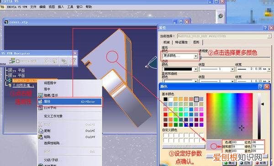The width and height of the screenshot is (274, 166).
Task: Open the 帮助 menu
Action: (x=89, y=7)
